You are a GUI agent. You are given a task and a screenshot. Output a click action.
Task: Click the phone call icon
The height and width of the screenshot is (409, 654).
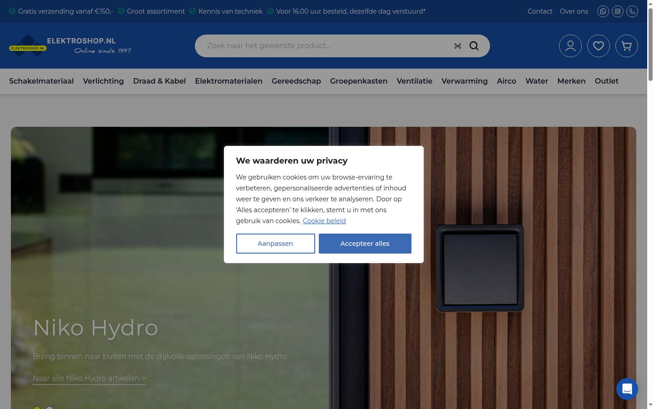point(632,11)
